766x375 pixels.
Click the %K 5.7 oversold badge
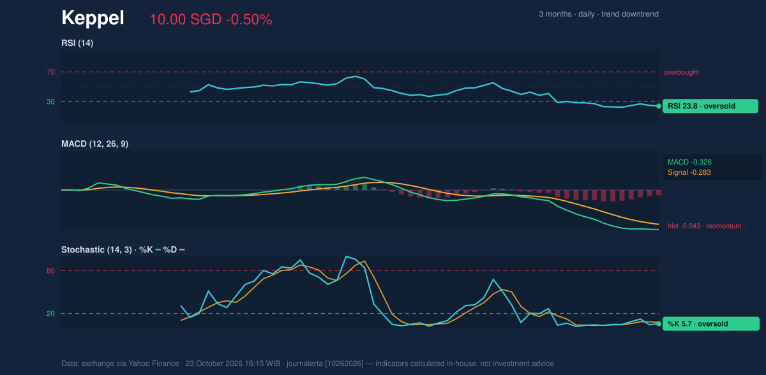(710, 324)
